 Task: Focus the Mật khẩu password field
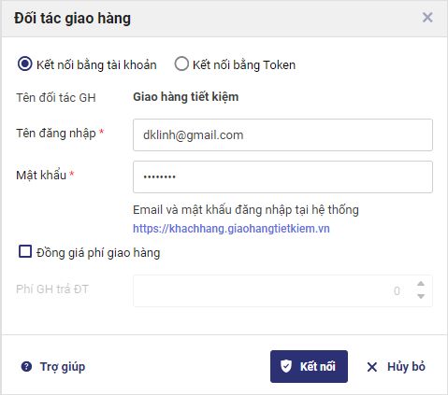[x=282, y=176]
